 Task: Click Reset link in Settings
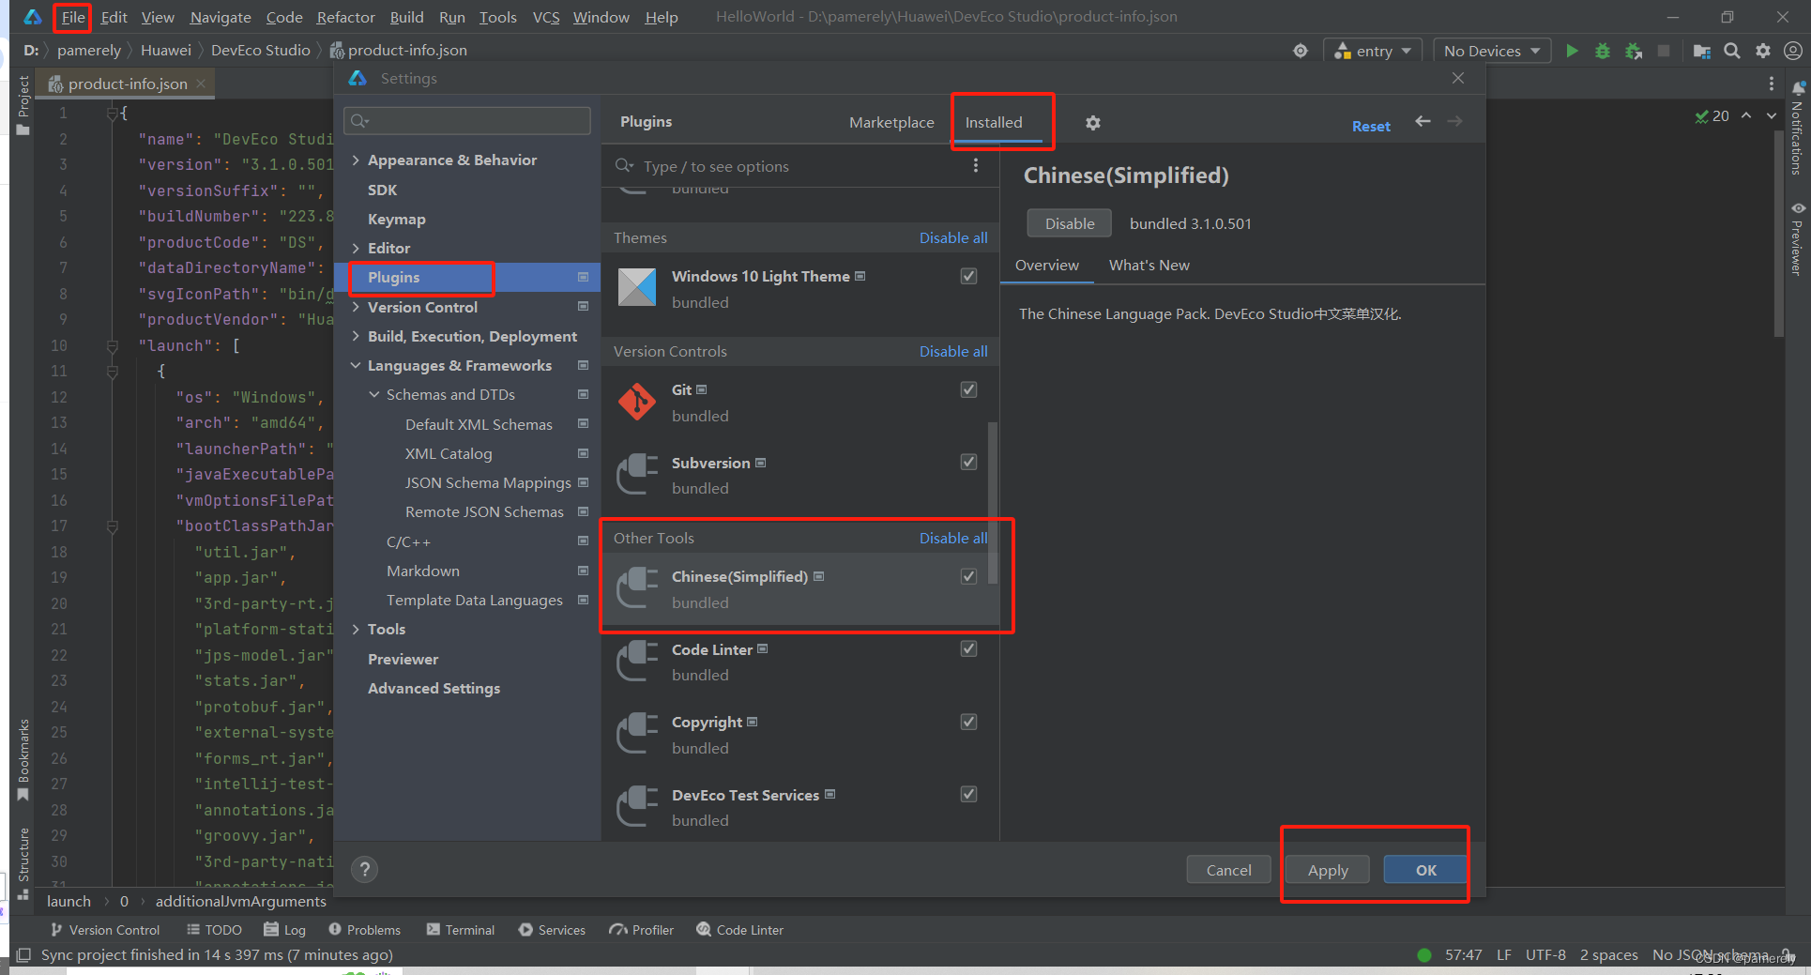click(x=1371, y=126)
